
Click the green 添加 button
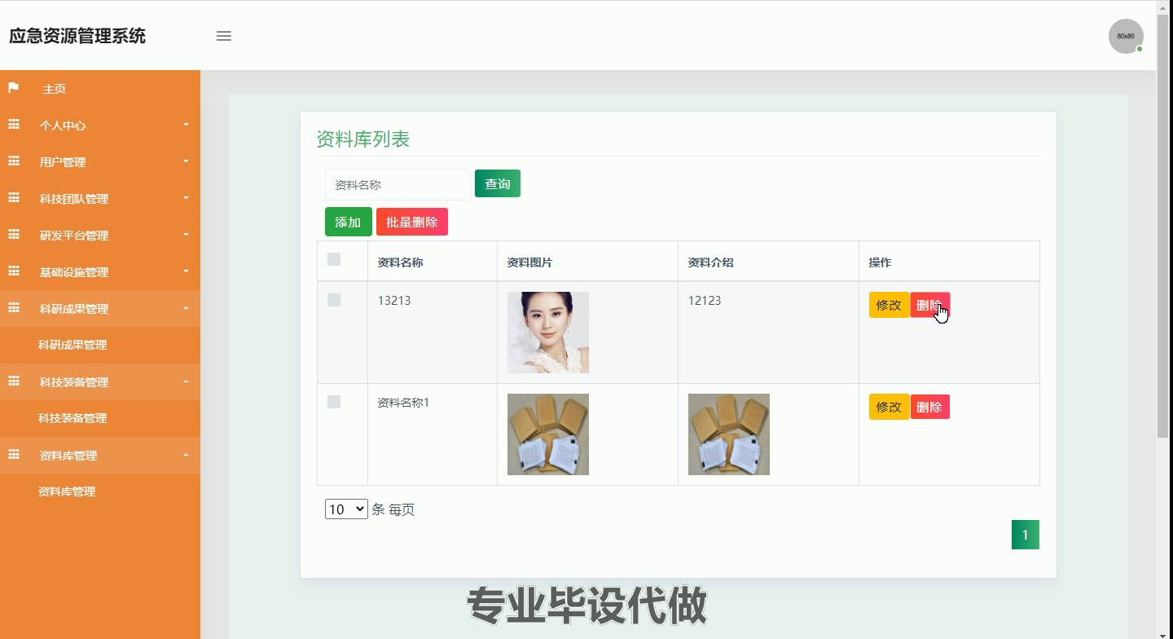(x=349, y=222)
